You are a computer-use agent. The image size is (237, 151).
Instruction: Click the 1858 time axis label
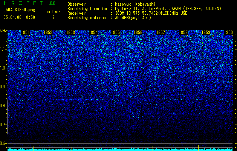[183, 32]
